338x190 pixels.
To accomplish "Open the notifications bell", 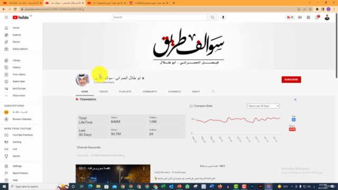I will (317, 17).
